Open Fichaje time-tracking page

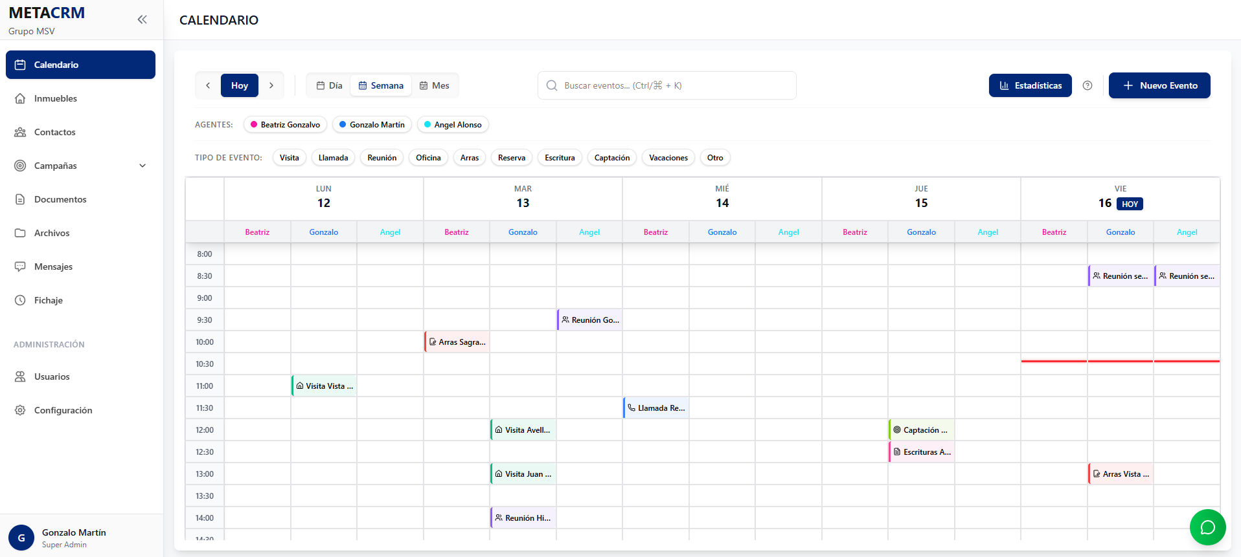click(80, 300)
